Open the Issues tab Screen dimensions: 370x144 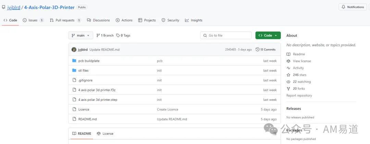(x=33, y=20)
